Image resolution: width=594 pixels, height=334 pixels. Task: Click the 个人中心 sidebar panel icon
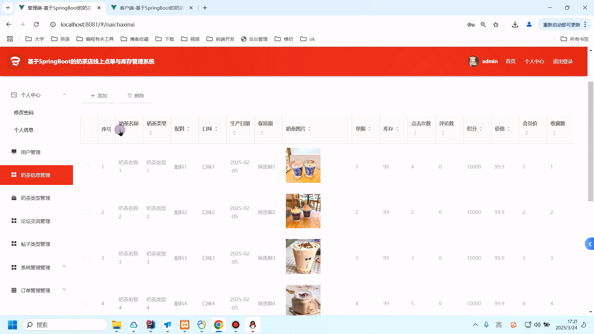(x=14, y=95)
